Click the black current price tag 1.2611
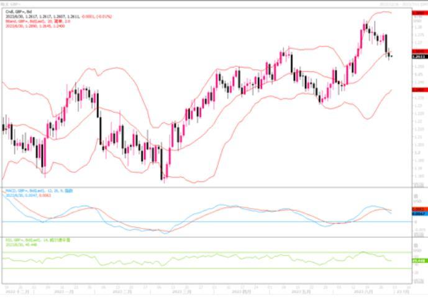The height and width of the screenshot is (298, 428). pos(417,56)
